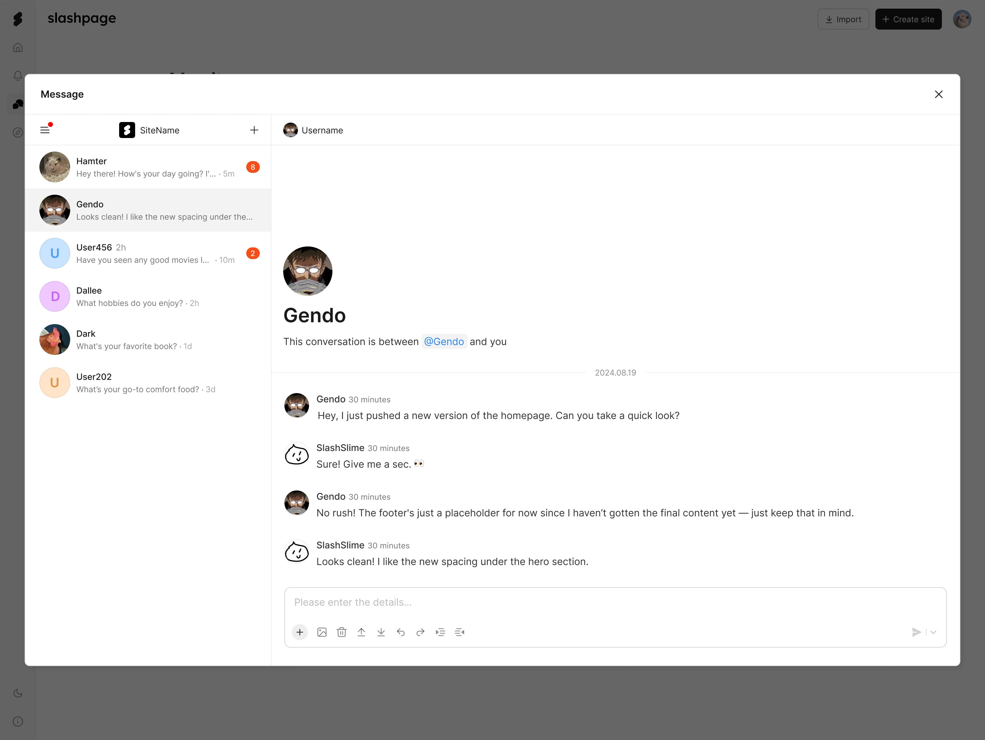The width and height of the screenshot is (985, 740).
Task: Click the 2024.08.19 date separator
Action: (x=615, y=373)
